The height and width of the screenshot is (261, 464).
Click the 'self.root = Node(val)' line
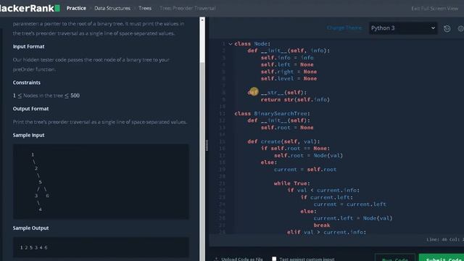point(308,156)
